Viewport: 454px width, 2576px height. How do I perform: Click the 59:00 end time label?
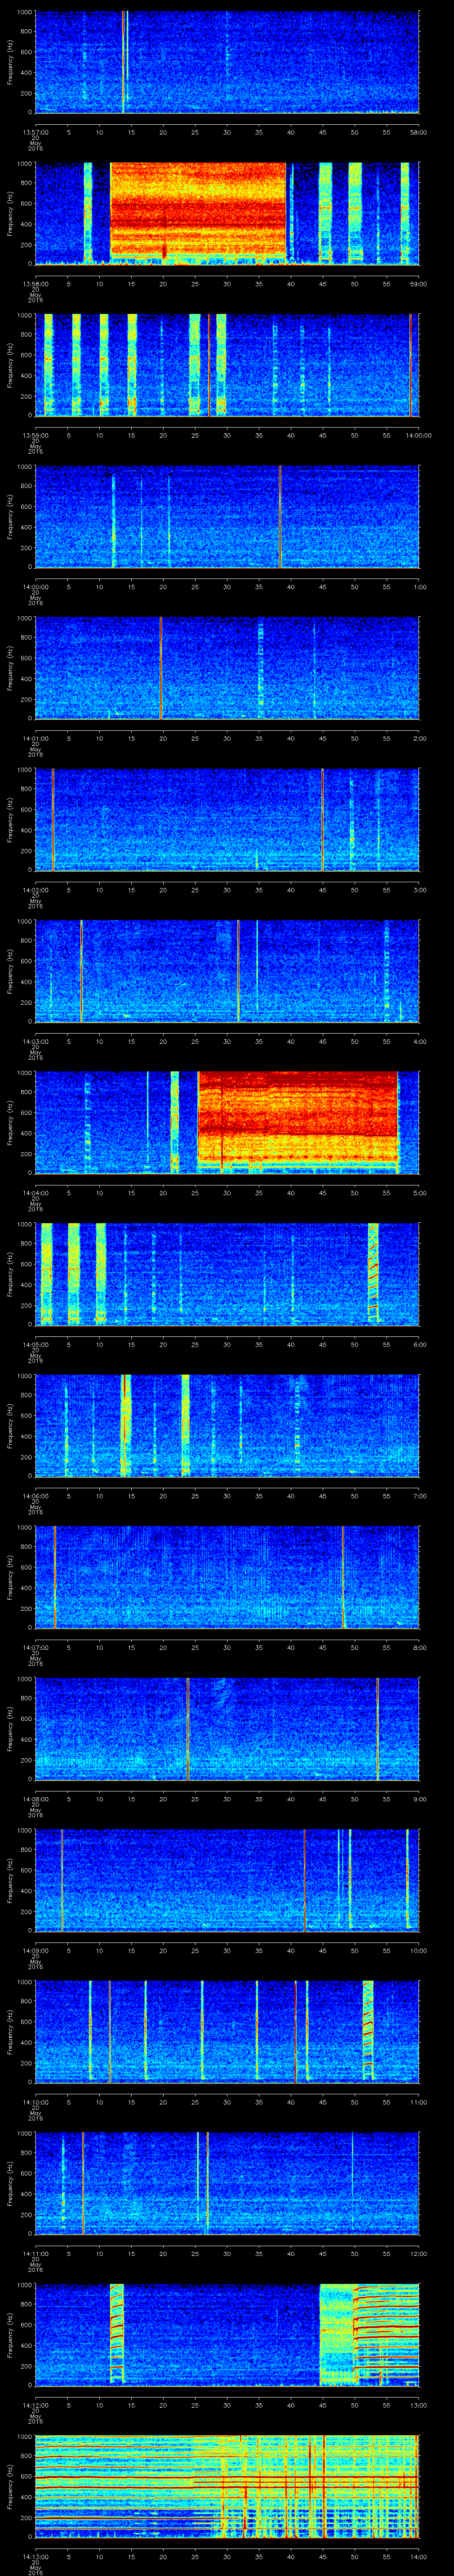419,284
